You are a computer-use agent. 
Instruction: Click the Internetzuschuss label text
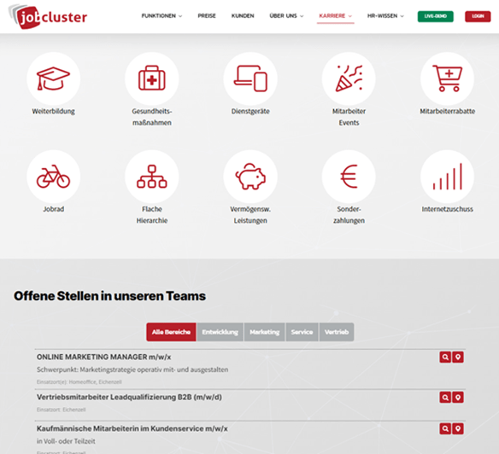pyautogui.click(x=447, y=209)
